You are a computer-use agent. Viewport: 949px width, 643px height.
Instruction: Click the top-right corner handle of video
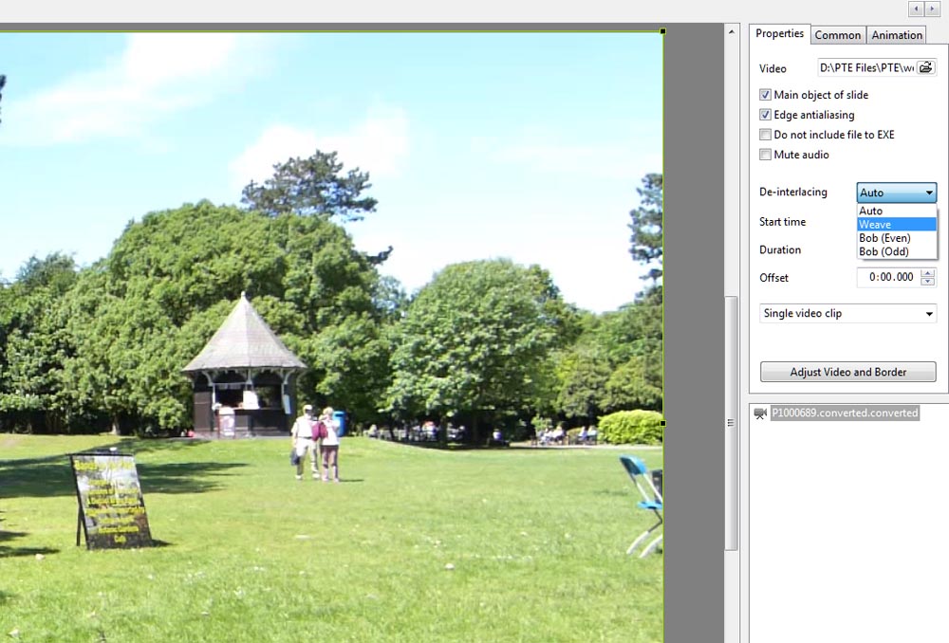pyautogui.click(x=663, y=31)
